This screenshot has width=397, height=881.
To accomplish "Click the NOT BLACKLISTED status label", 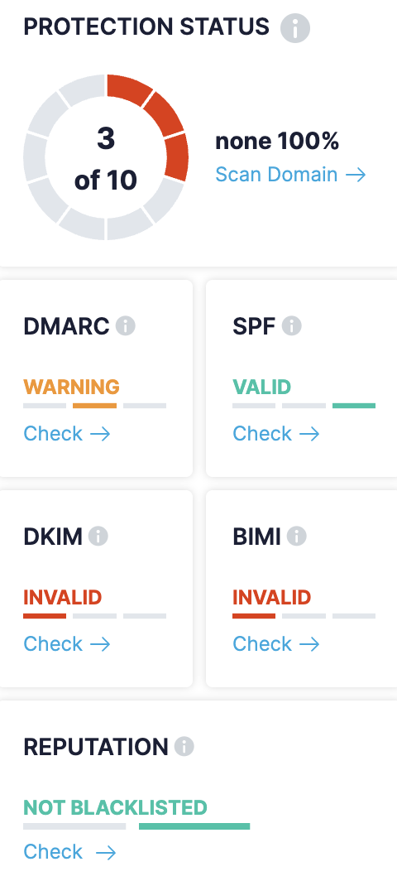I will point(115,807).
